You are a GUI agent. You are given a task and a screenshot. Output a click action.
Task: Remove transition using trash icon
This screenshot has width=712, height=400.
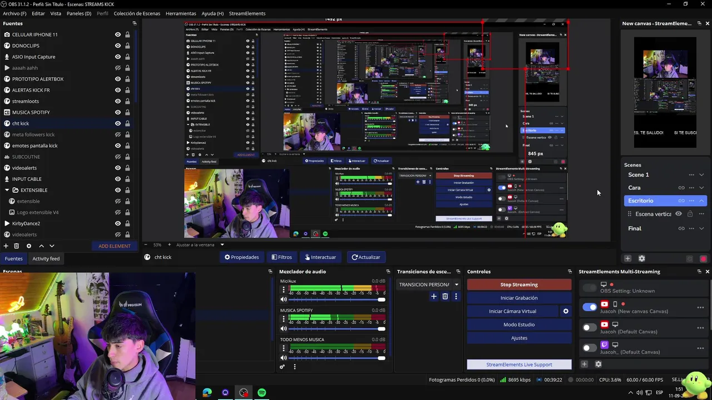pos(445,297)
